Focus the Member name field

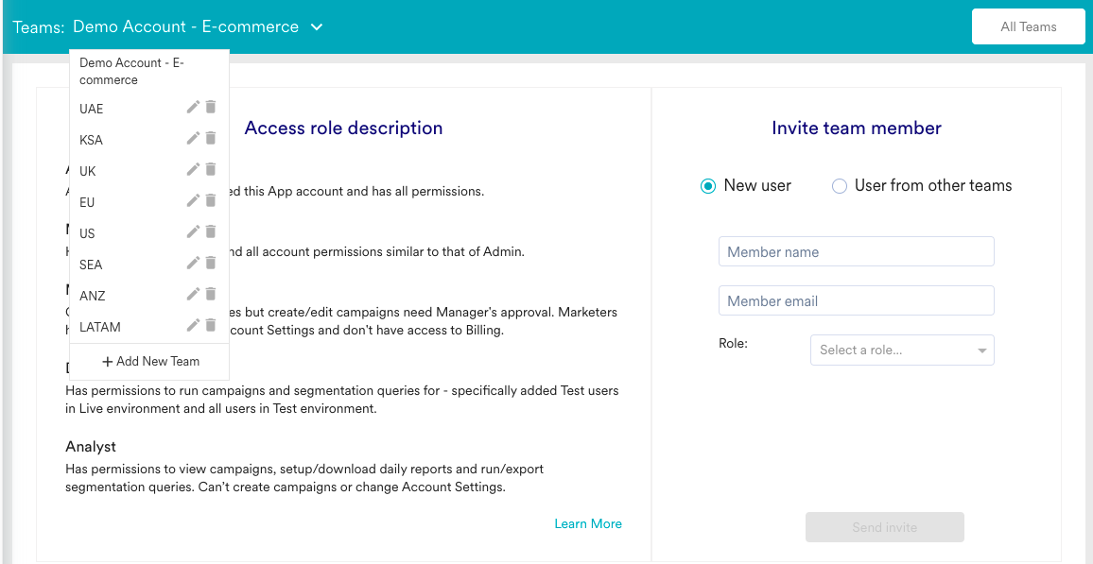[856, 251]
